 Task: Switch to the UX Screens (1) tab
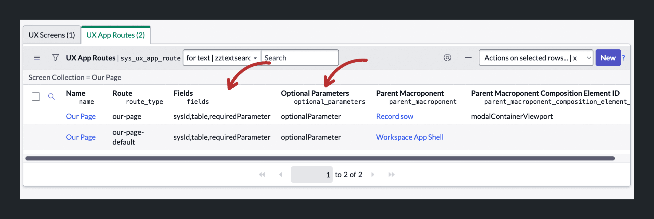[x=52, y=35]
